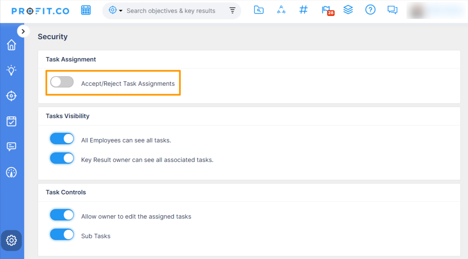The width and height of the screenshot is (468, 259).
Task: Open the dashboard speedometer icon in sidebar
Action: [x=11, y=172]
